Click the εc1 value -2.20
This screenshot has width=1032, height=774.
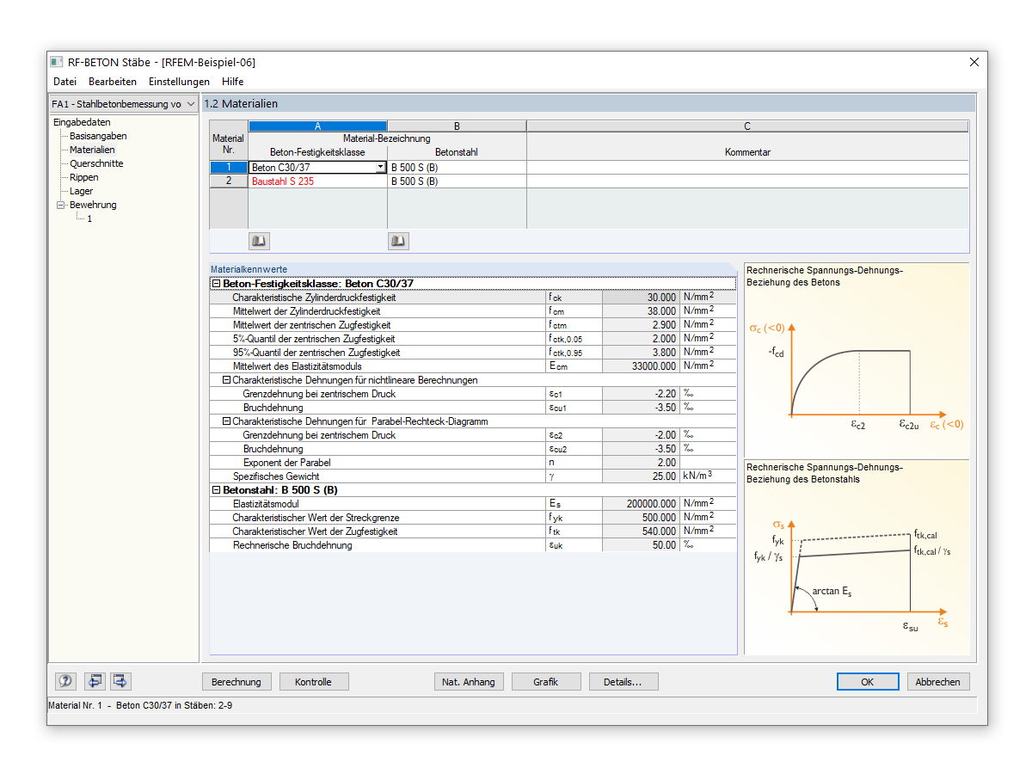[641, 393]
